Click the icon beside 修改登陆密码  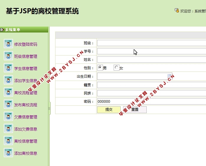(8, 43)
